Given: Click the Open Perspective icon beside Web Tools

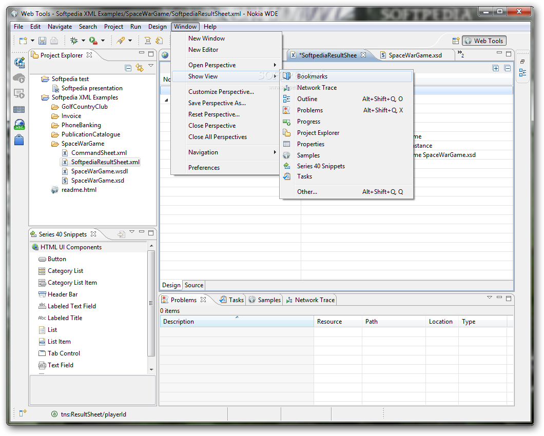Looking at the screenshot, I should click(456, 41).
